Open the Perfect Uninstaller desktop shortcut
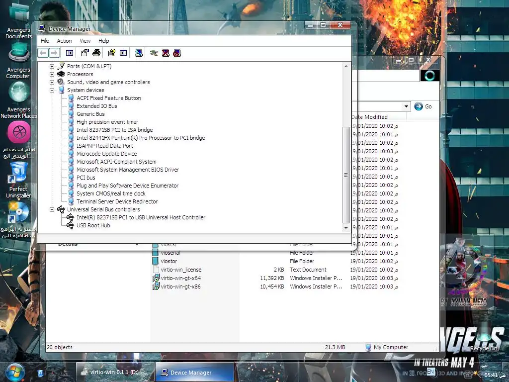This screenshot has width=509, height=382. (x=18, y=180)
